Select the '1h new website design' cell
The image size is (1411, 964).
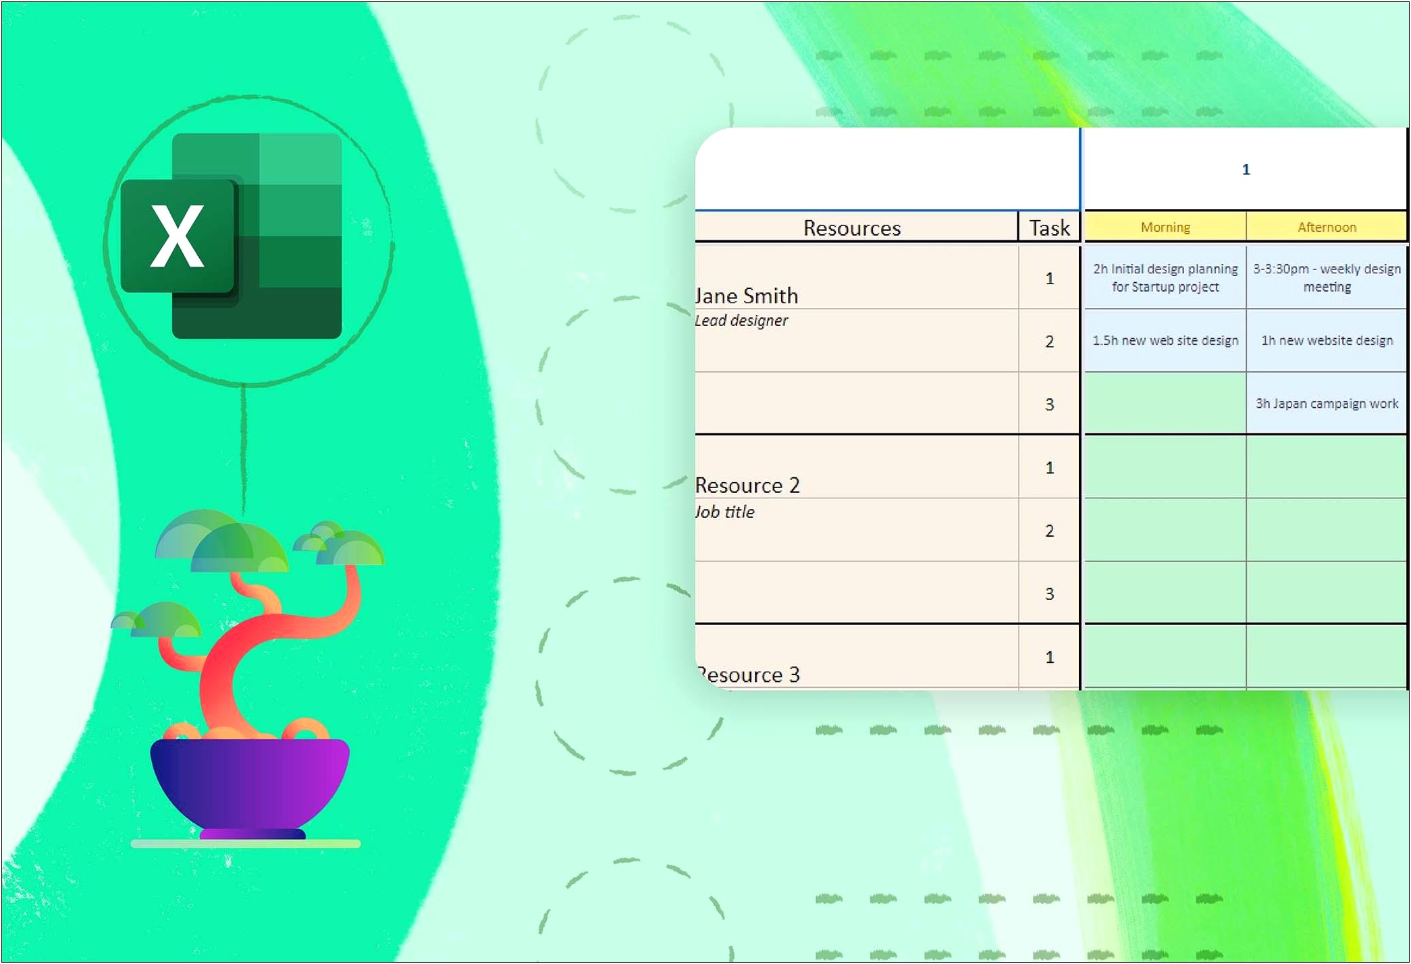click(x=1327, y=341)
